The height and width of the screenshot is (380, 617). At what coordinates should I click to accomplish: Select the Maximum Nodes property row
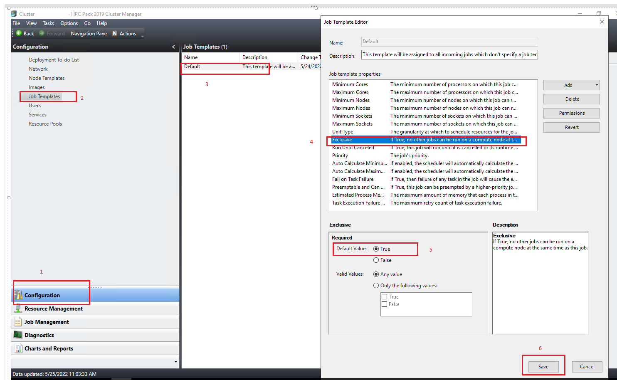point(425,108)
